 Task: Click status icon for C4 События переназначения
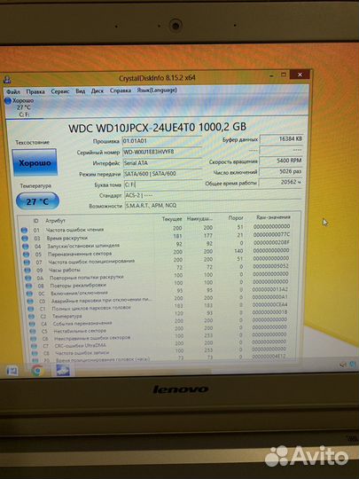coord(32,324)
